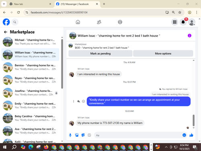This screenshot has height=151, width=201.
Task: Open Ava charming home conversation
Action: click(30, 131)
